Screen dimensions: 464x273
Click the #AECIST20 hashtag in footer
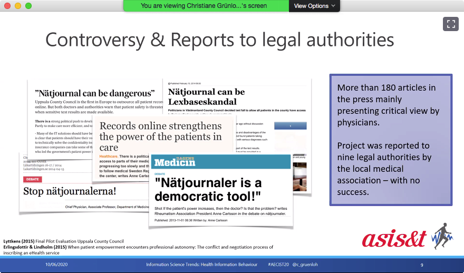278,264
